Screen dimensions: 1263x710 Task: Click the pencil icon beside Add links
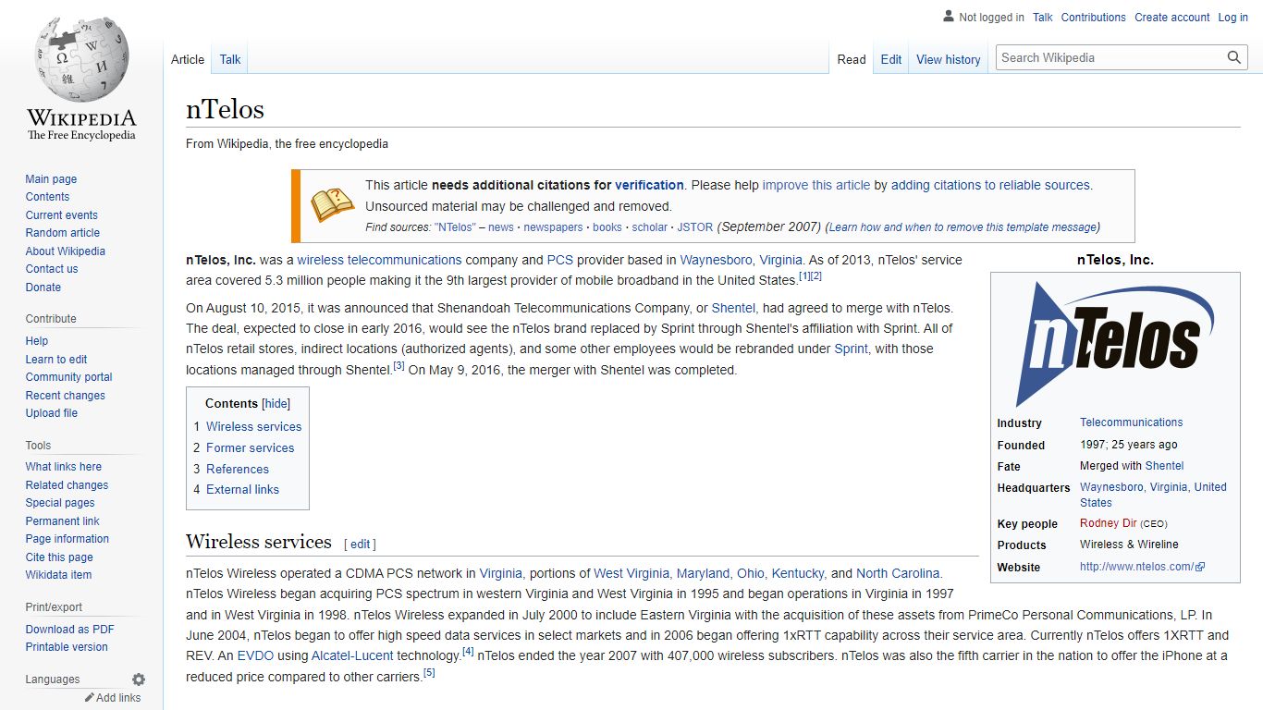(90, 698)
